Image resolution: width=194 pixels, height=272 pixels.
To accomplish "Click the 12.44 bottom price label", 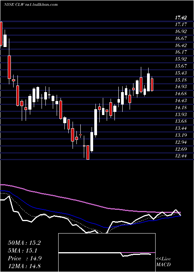I will 181,156.
